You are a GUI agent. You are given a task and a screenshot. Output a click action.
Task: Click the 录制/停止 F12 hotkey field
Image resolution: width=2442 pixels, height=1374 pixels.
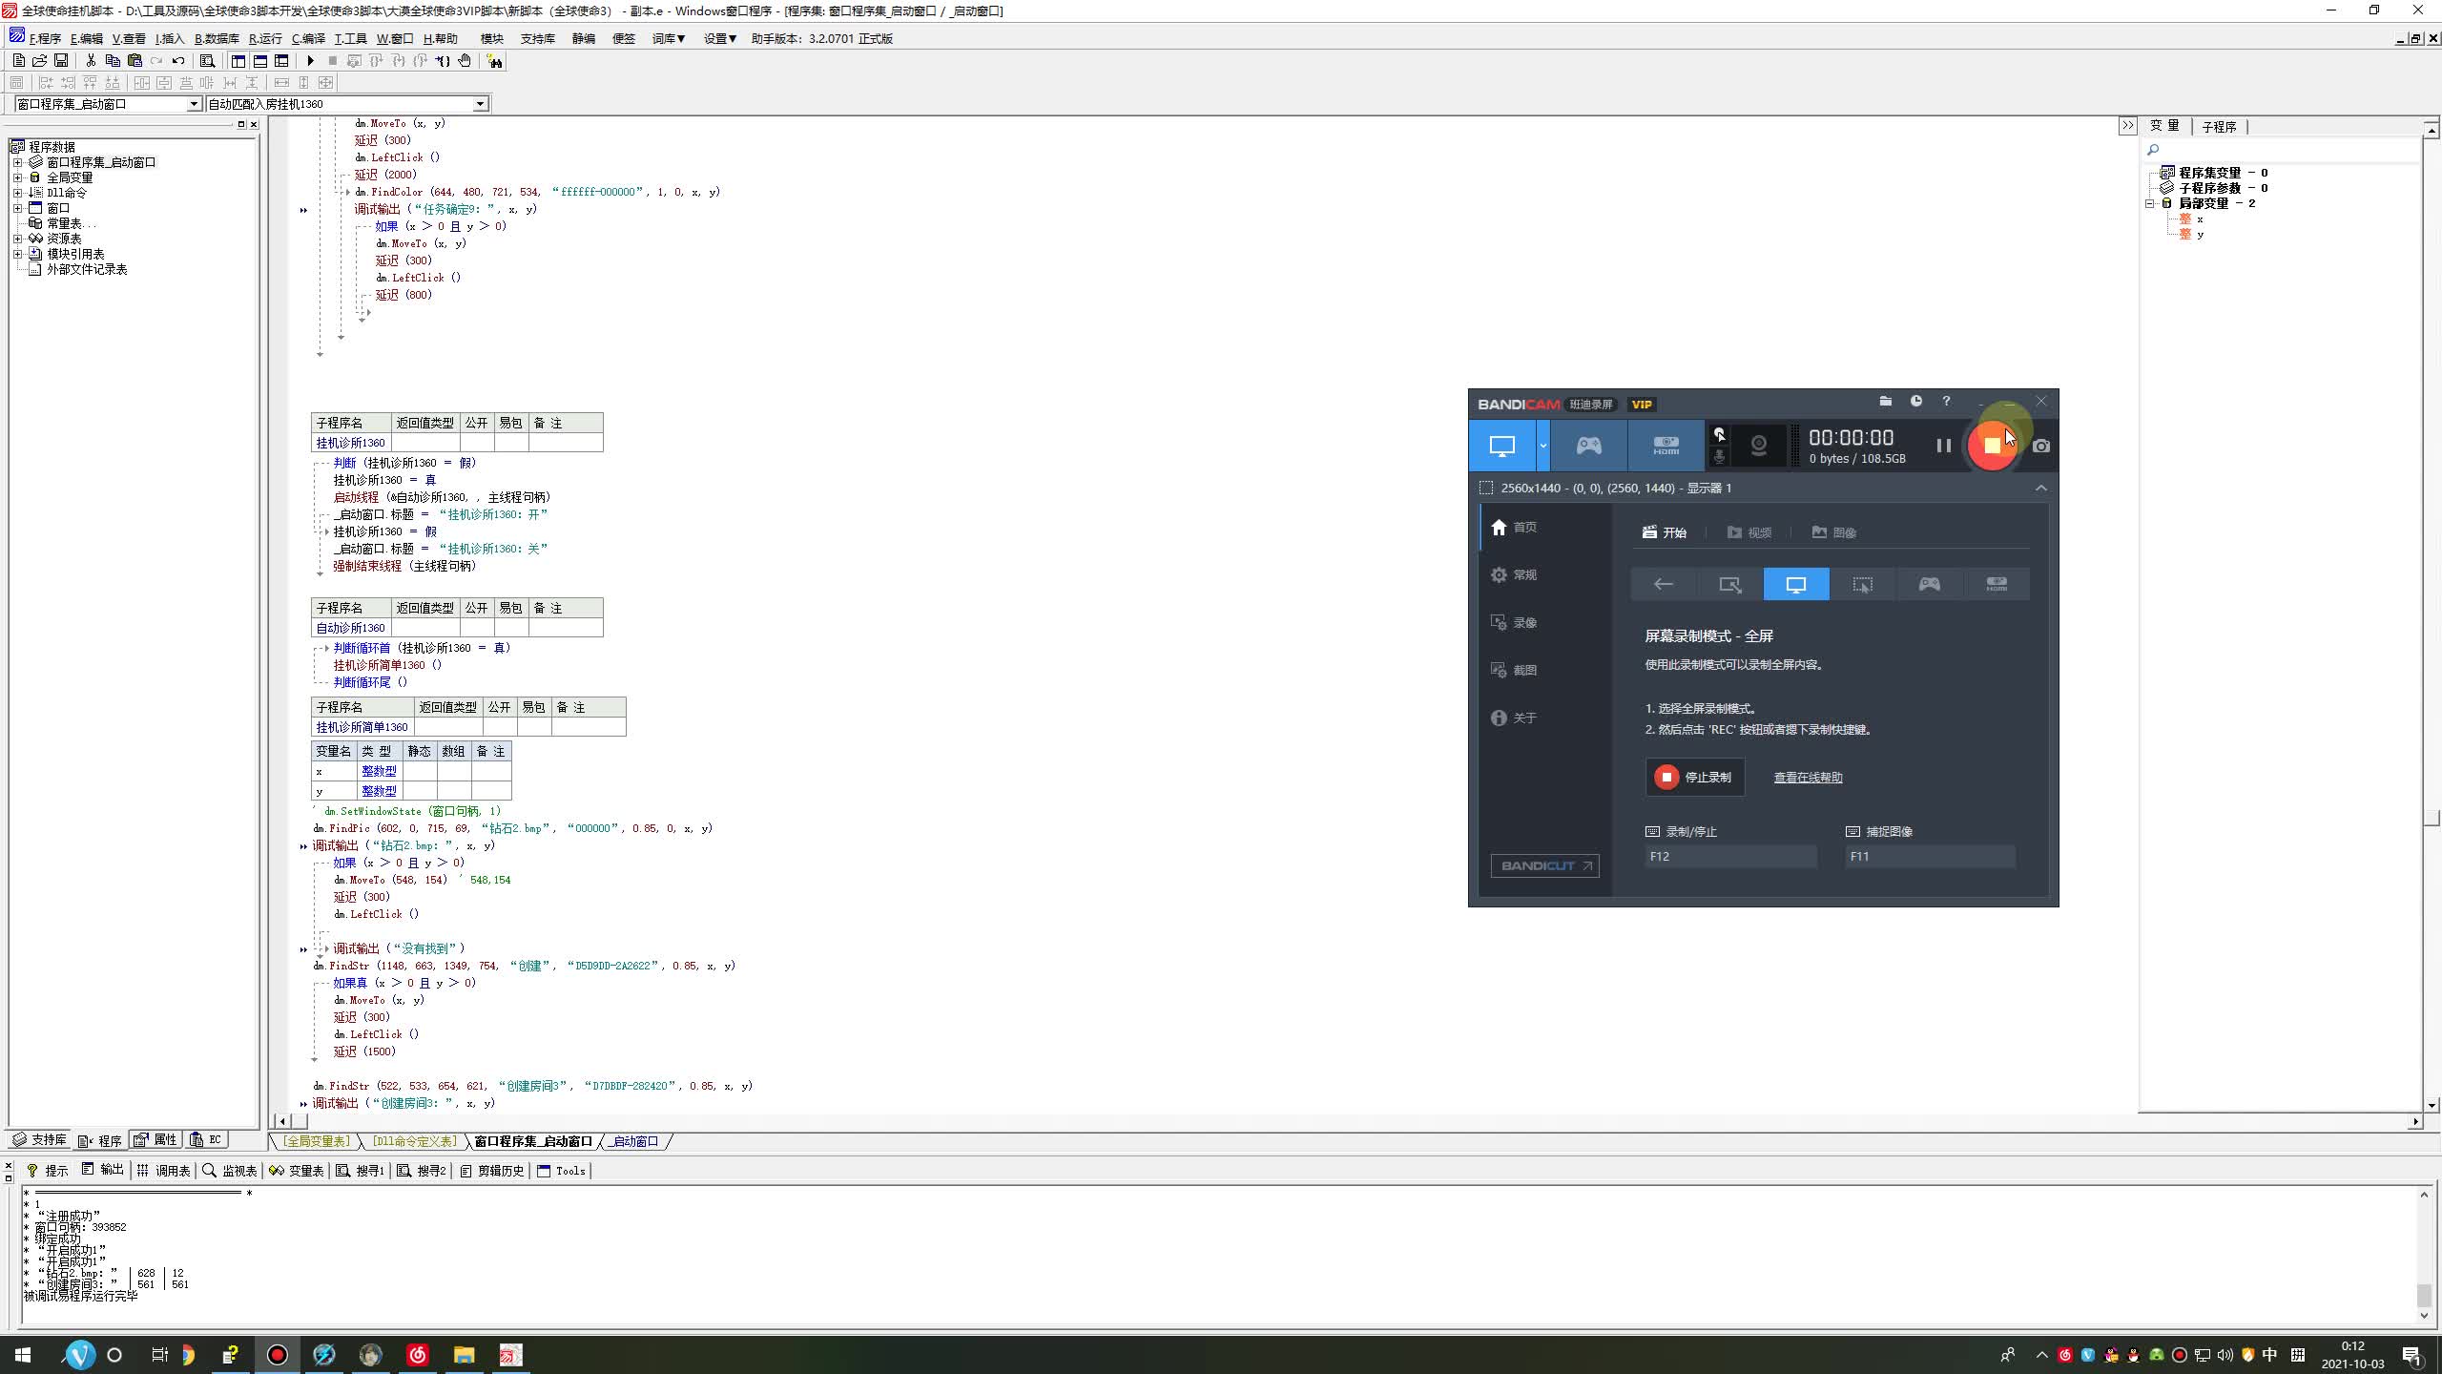[x=1729, y=856]
